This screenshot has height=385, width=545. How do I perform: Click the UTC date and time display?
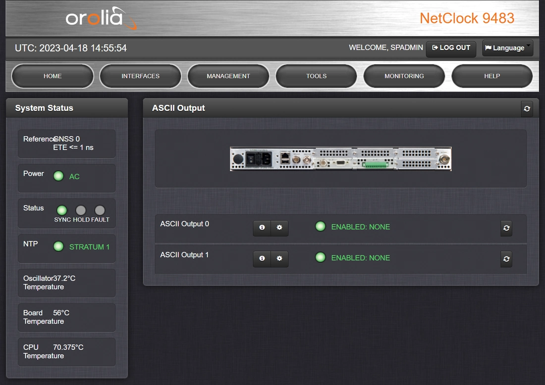(x=71, y=48)
